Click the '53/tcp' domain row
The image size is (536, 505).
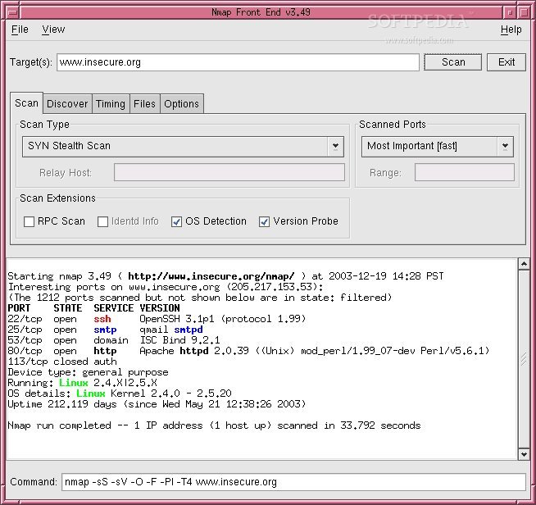(x=114, y=340)
